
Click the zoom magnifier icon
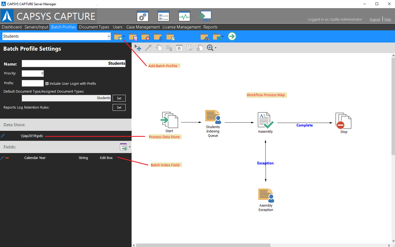[210, 48]
